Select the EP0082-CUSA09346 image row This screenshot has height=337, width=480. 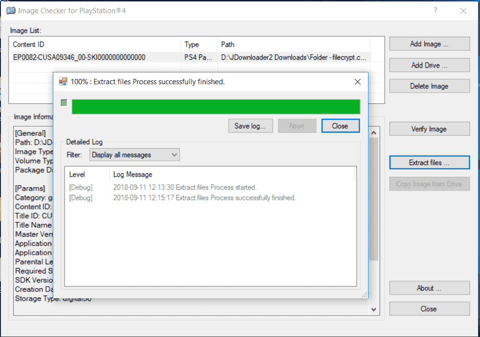(x=190, y=57)
